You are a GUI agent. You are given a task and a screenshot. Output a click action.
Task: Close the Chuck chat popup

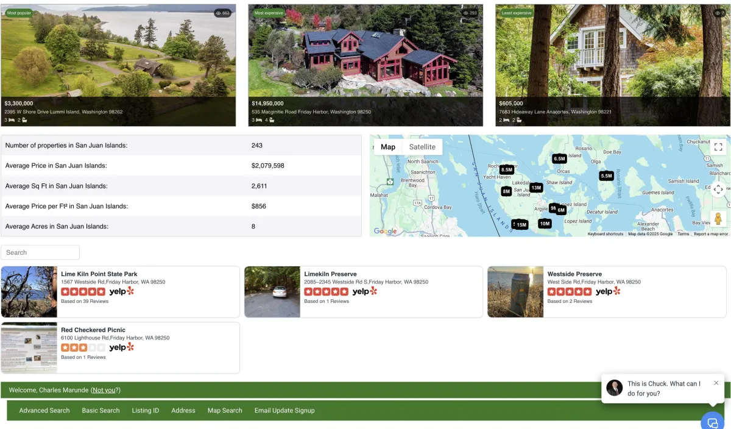click(x=716, y=383)
